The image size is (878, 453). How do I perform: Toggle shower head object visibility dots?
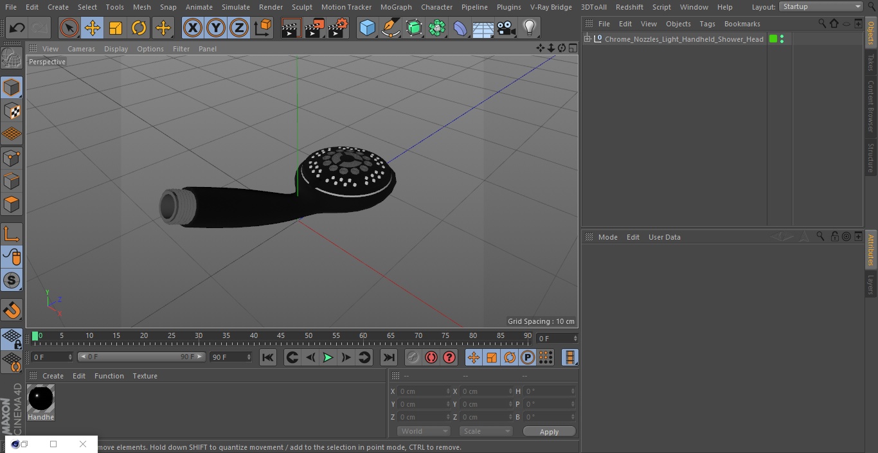click(782, 39)
